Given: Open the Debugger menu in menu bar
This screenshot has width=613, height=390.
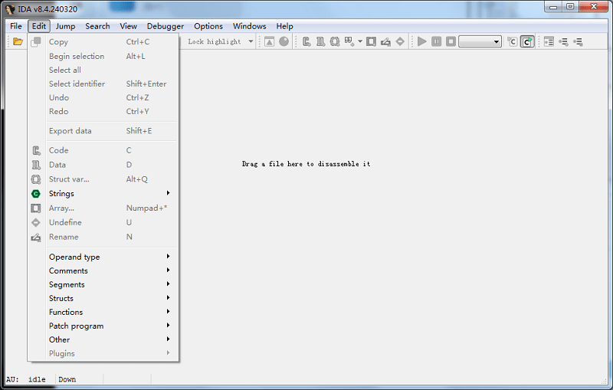Looking at the screenshot, I should pos(165,26).
